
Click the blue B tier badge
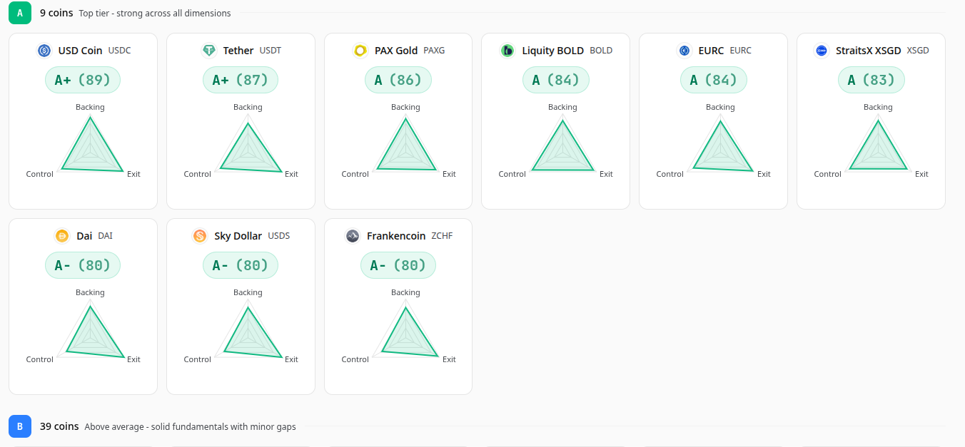20,426
